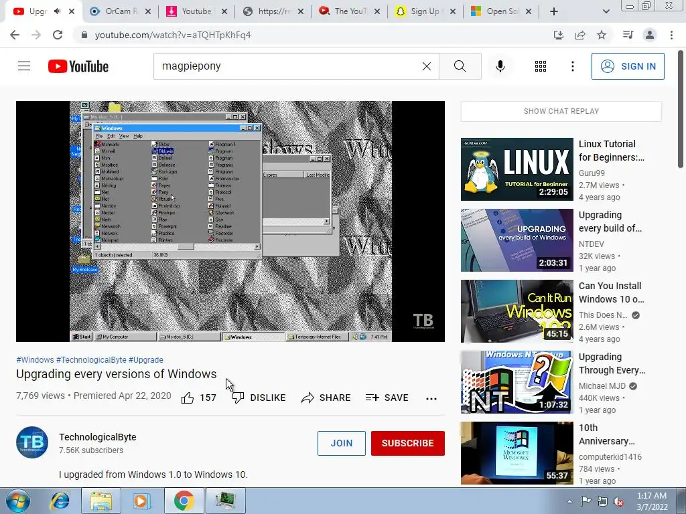Open the 10th Anniversary video thumbnail
Screen dimensions: 686x514
[x=517, y=453]
